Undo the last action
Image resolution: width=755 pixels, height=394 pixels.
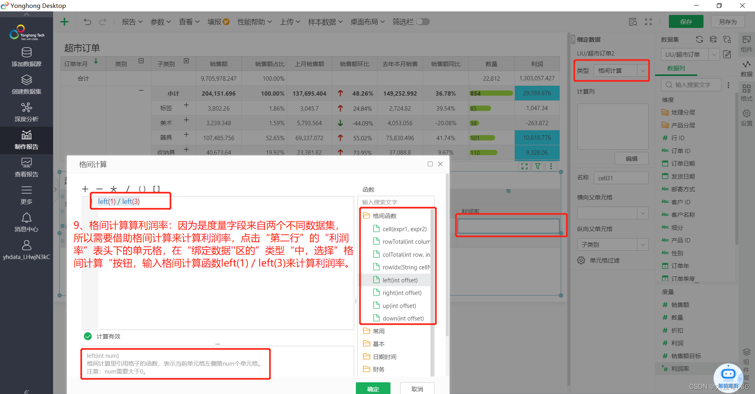(x=87, y=22)
